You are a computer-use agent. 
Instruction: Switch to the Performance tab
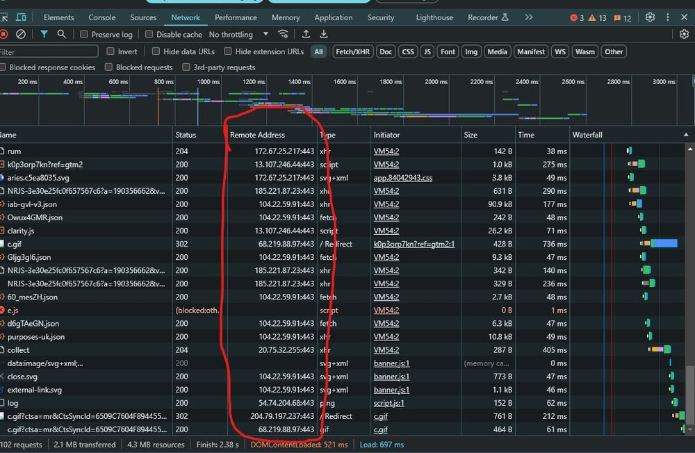236,17
